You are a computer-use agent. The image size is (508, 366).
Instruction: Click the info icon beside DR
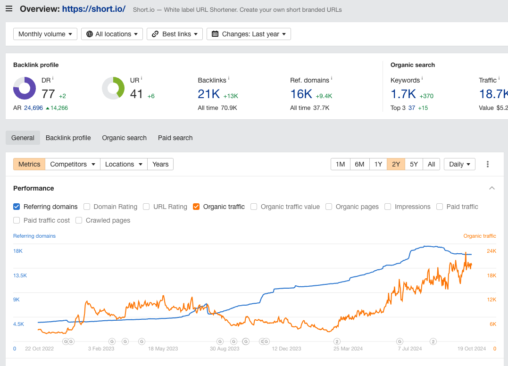[x=53, y=78]
